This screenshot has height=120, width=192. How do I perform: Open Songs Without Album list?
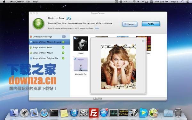(x=49, y=53)
